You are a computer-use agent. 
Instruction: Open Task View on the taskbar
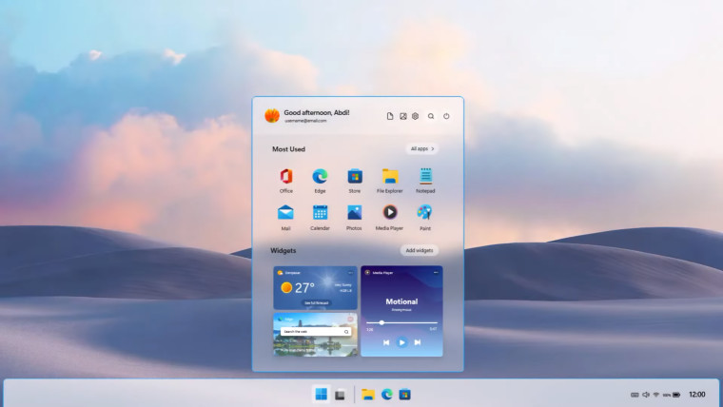(340, 395)
